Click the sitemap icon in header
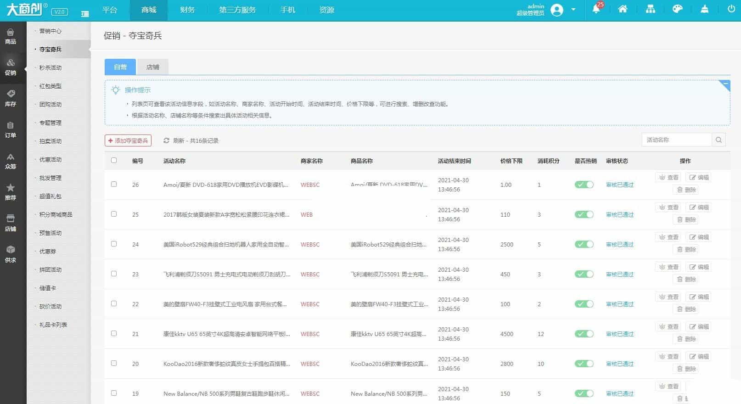Viewport: 741px width, 404px height. [650, 9]
